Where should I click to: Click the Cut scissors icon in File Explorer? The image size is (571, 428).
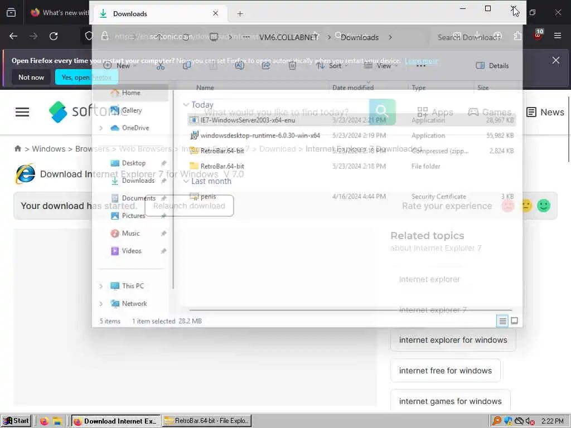[161, 66]
